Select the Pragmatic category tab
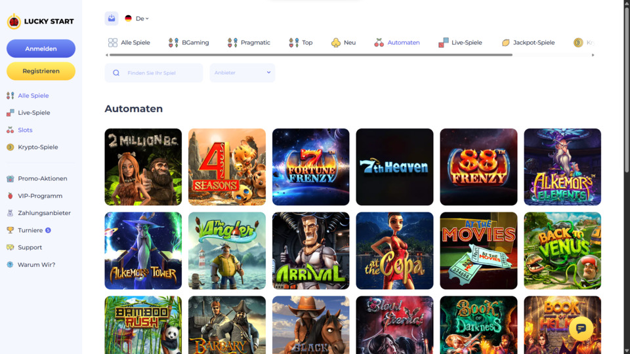The width and height of the screenshot is (630, 354). pos(249,43)
